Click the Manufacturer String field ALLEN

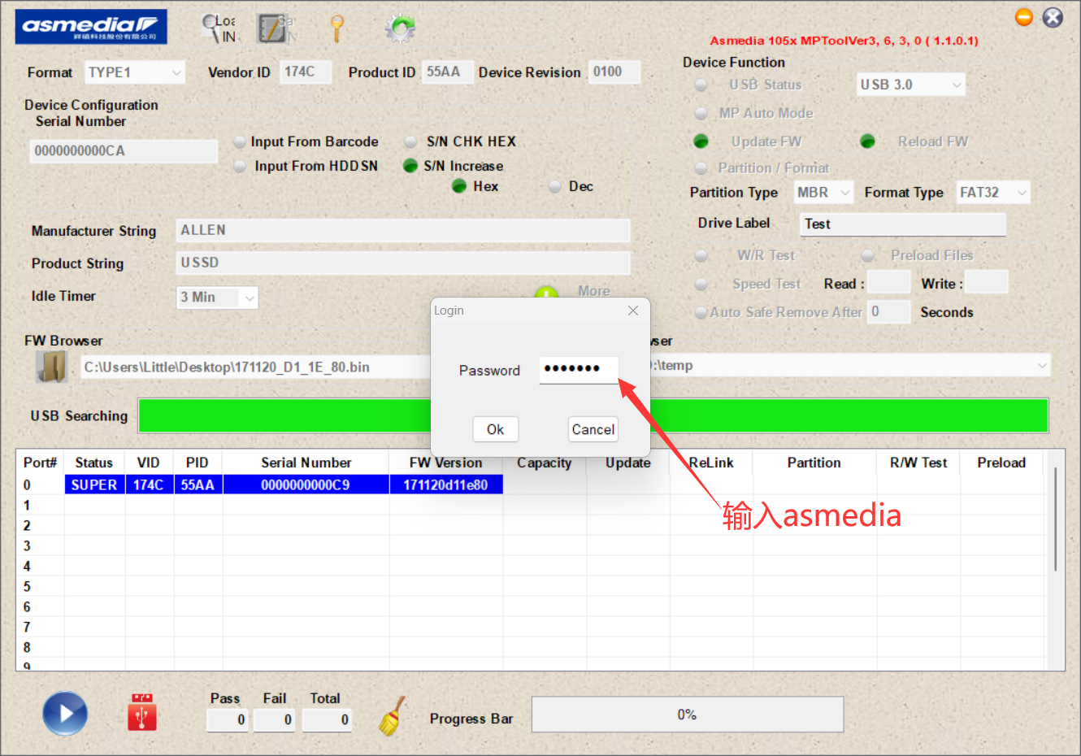403,231
